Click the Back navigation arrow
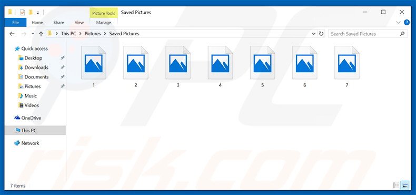Image resolution: width=416 pixels, height=195 pixels. [x=12, y=34]
